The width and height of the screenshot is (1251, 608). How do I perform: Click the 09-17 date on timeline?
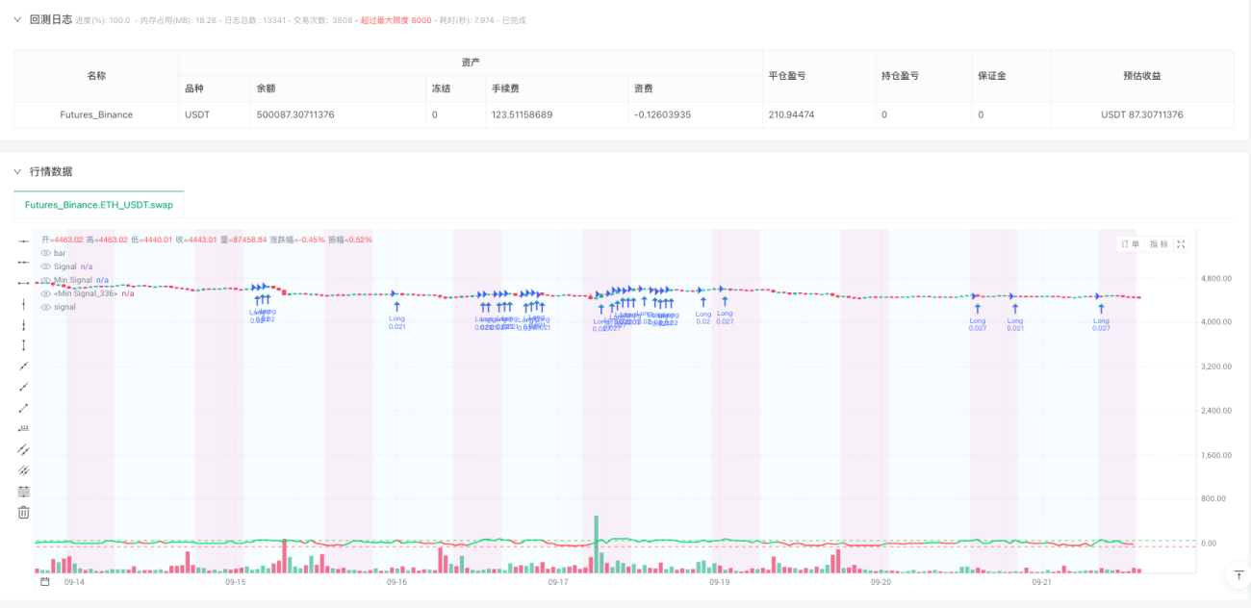(558, 582)
